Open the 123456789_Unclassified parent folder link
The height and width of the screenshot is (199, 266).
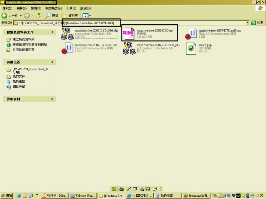30,71
